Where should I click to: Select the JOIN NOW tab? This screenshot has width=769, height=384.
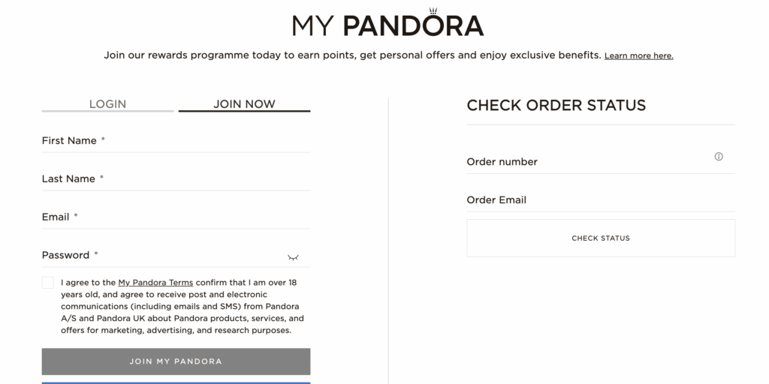coord(244,104)
